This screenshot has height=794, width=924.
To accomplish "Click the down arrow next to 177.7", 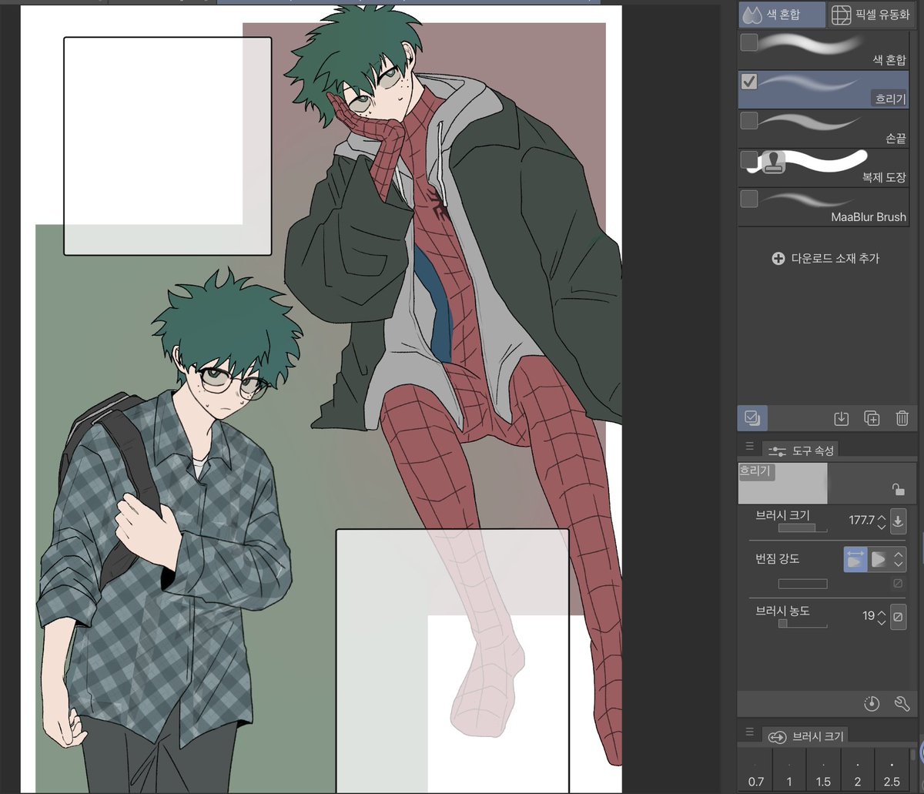I will (x=882, y=526).
